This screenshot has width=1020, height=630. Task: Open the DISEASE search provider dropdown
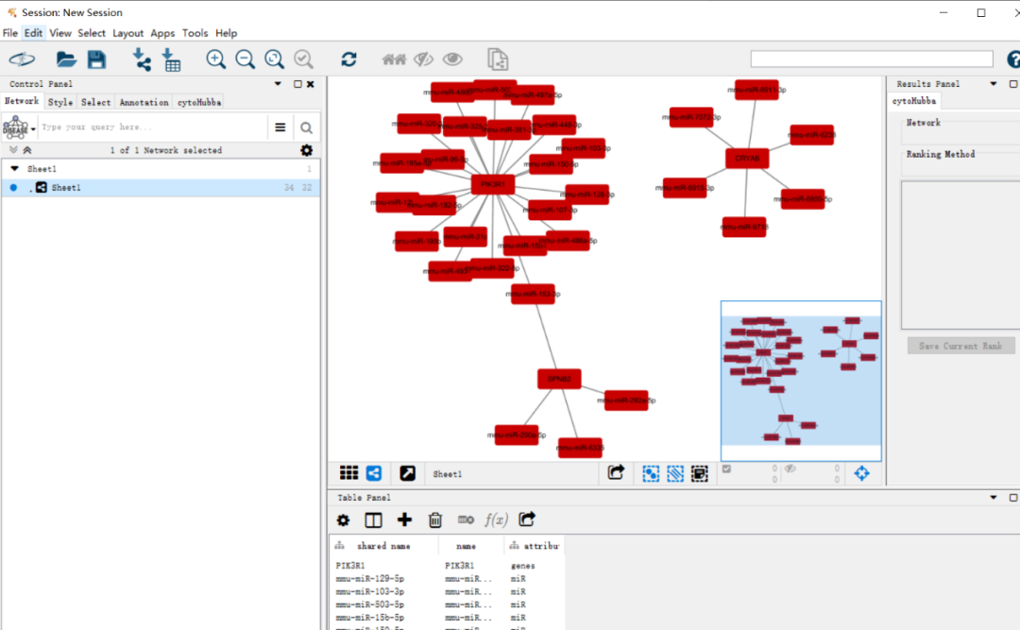tap(33, 128)
